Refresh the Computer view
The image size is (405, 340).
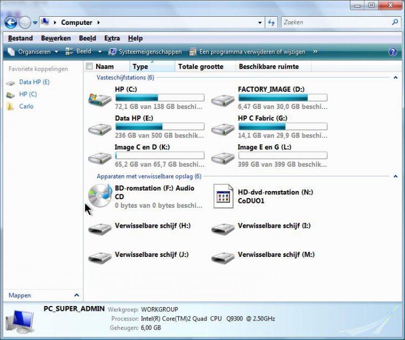pyautogui.click(x=271, y=23)
